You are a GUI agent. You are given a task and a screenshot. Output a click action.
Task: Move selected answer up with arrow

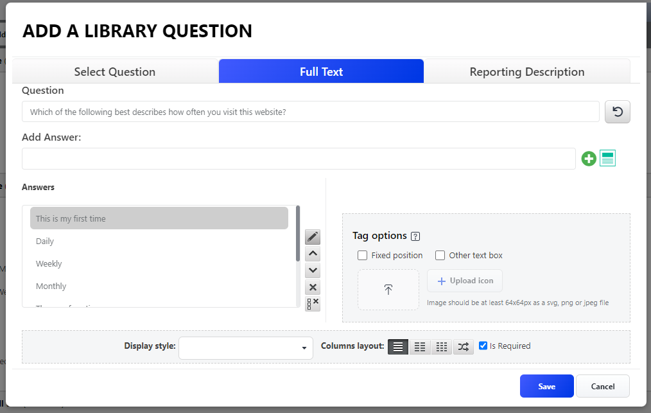pyautogui.click(x=313, y=254)
